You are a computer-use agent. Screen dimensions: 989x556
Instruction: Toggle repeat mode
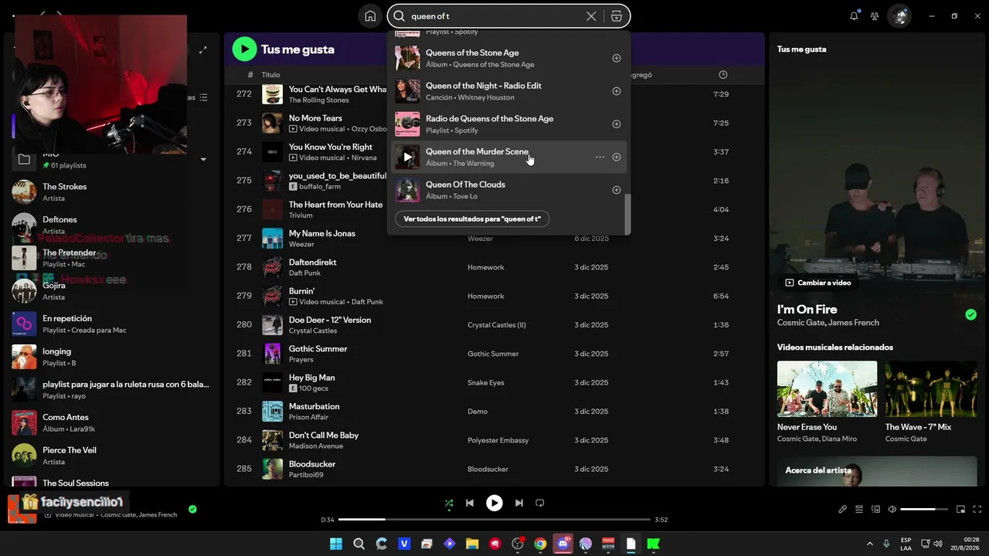point(540,503)
